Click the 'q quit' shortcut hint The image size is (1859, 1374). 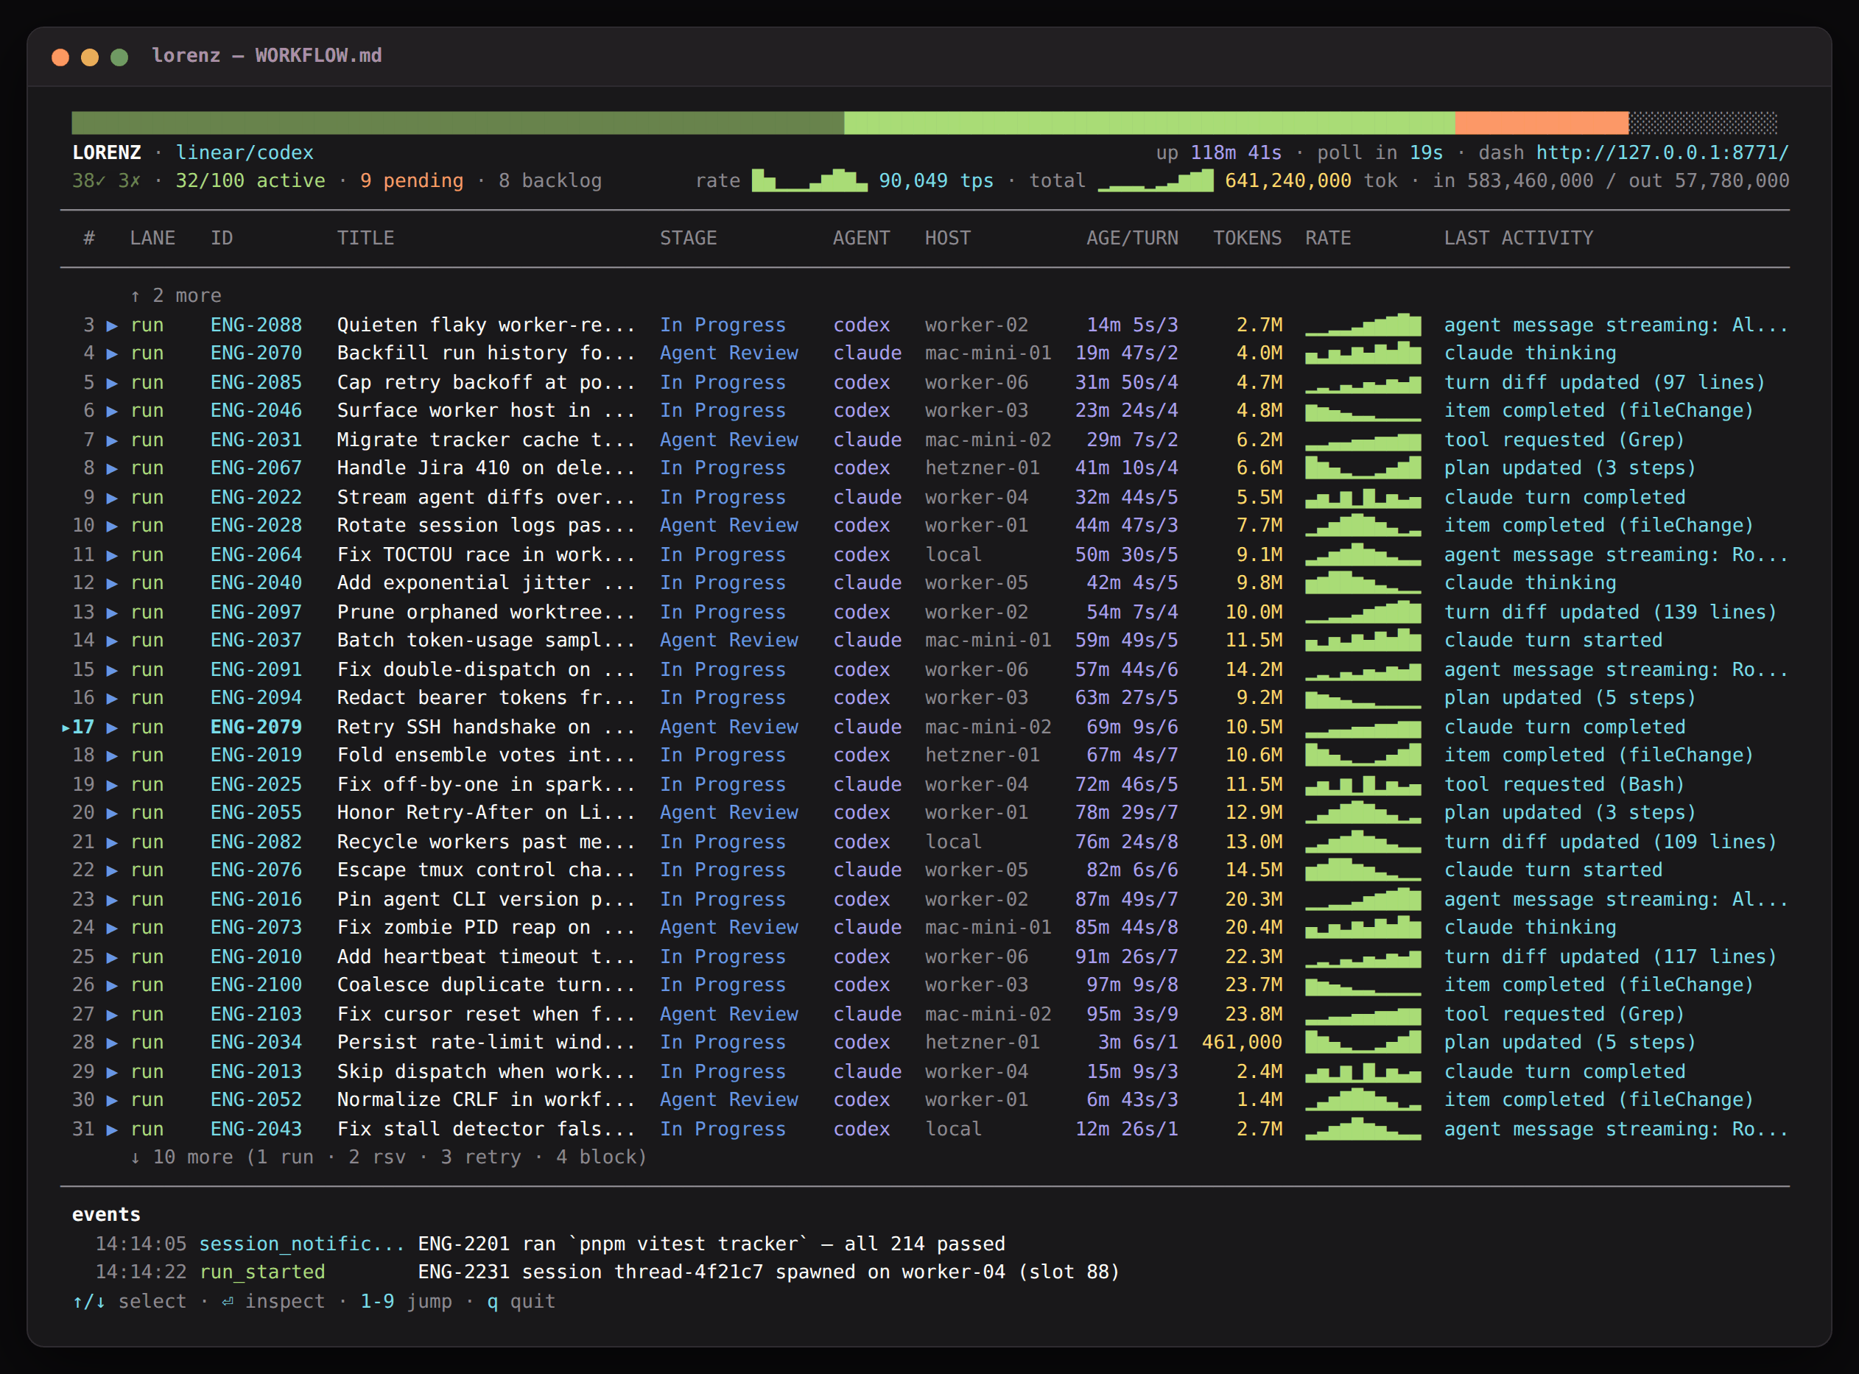[x=521, y=1301]
